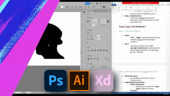Open the Düzenleme dropdown in Word ribbon

click(x=131, y=9)
